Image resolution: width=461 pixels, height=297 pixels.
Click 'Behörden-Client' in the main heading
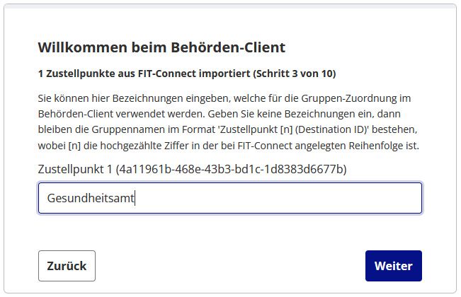(227, 48)
